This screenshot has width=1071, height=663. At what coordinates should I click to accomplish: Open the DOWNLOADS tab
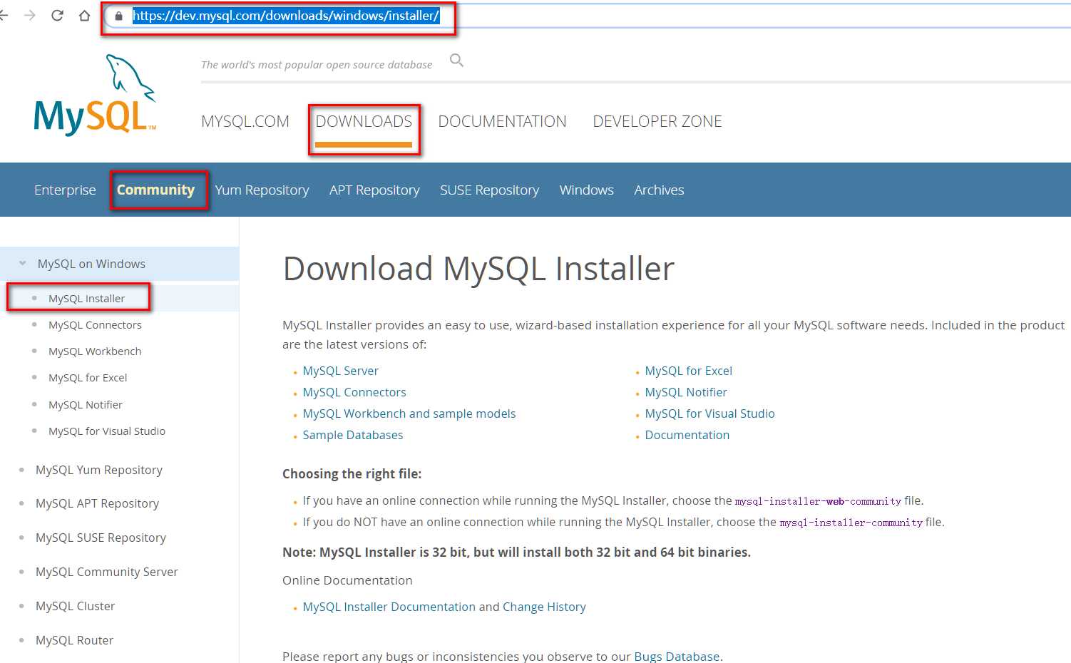[x=364, y=121]
